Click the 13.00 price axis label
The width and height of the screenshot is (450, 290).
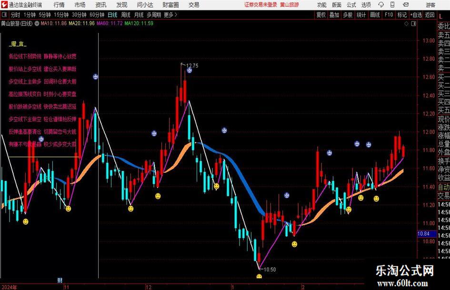tap(429, 40)
